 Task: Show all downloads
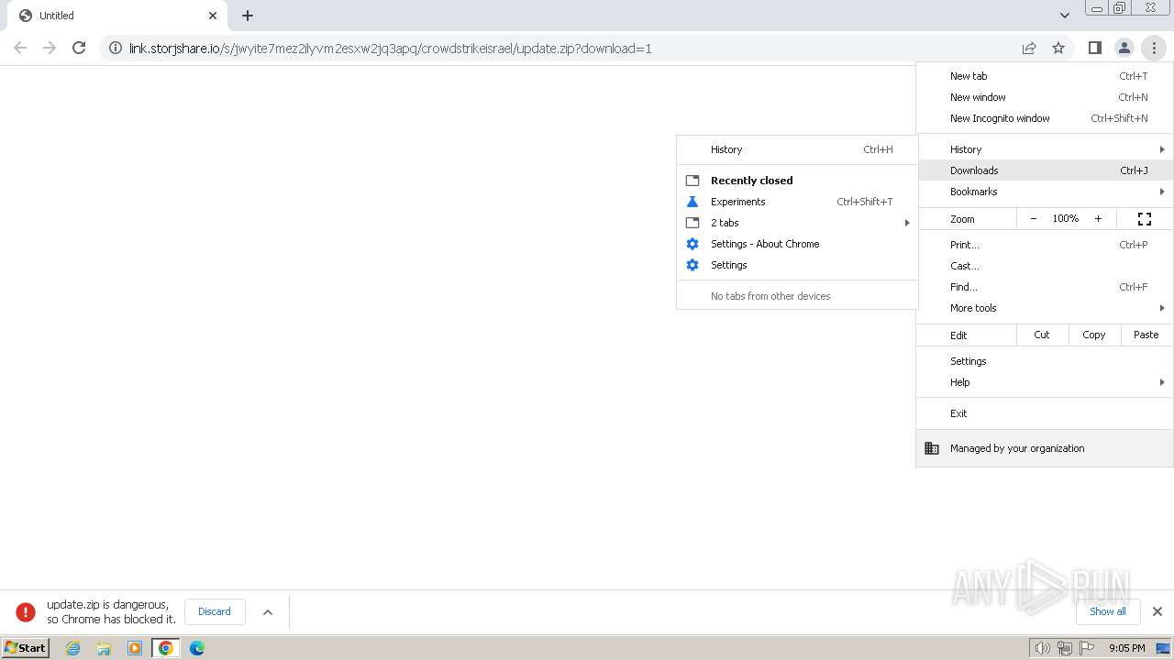1108,611
